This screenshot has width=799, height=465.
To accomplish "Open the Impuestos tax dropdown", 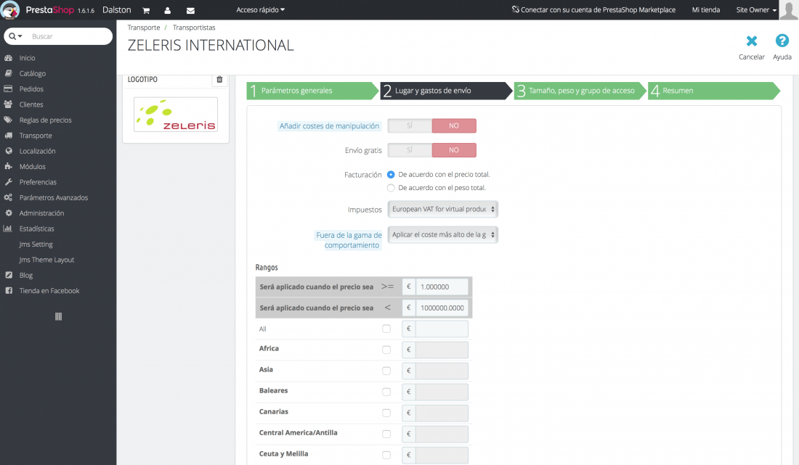I will (x=443, y=209).
